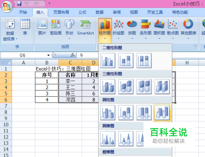The image size is (205, 157).
Task: Switch to the 审阅 tab
Action: point(117,12)
